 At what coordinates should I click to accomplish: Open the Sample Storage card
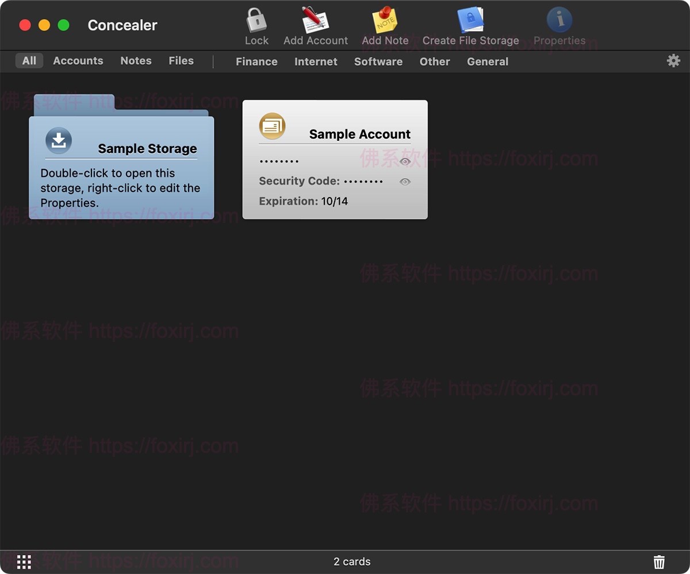point(121,167)
